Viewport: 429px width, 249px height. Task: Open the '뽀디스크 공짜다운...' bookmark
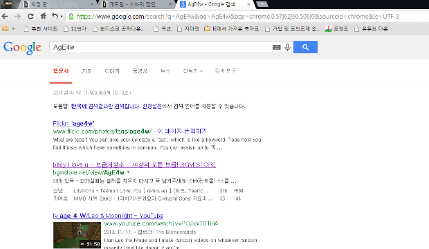tap(119, 29)
